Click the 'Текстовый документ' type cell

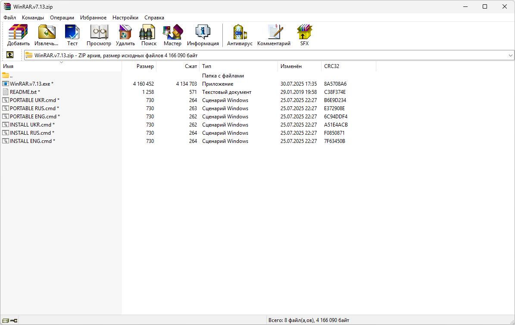[x=227, y=92]
